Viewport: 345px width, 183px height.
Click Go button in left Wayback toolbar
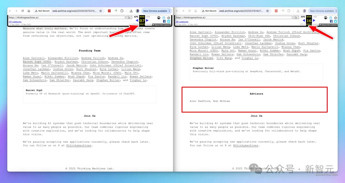[129, 18]
